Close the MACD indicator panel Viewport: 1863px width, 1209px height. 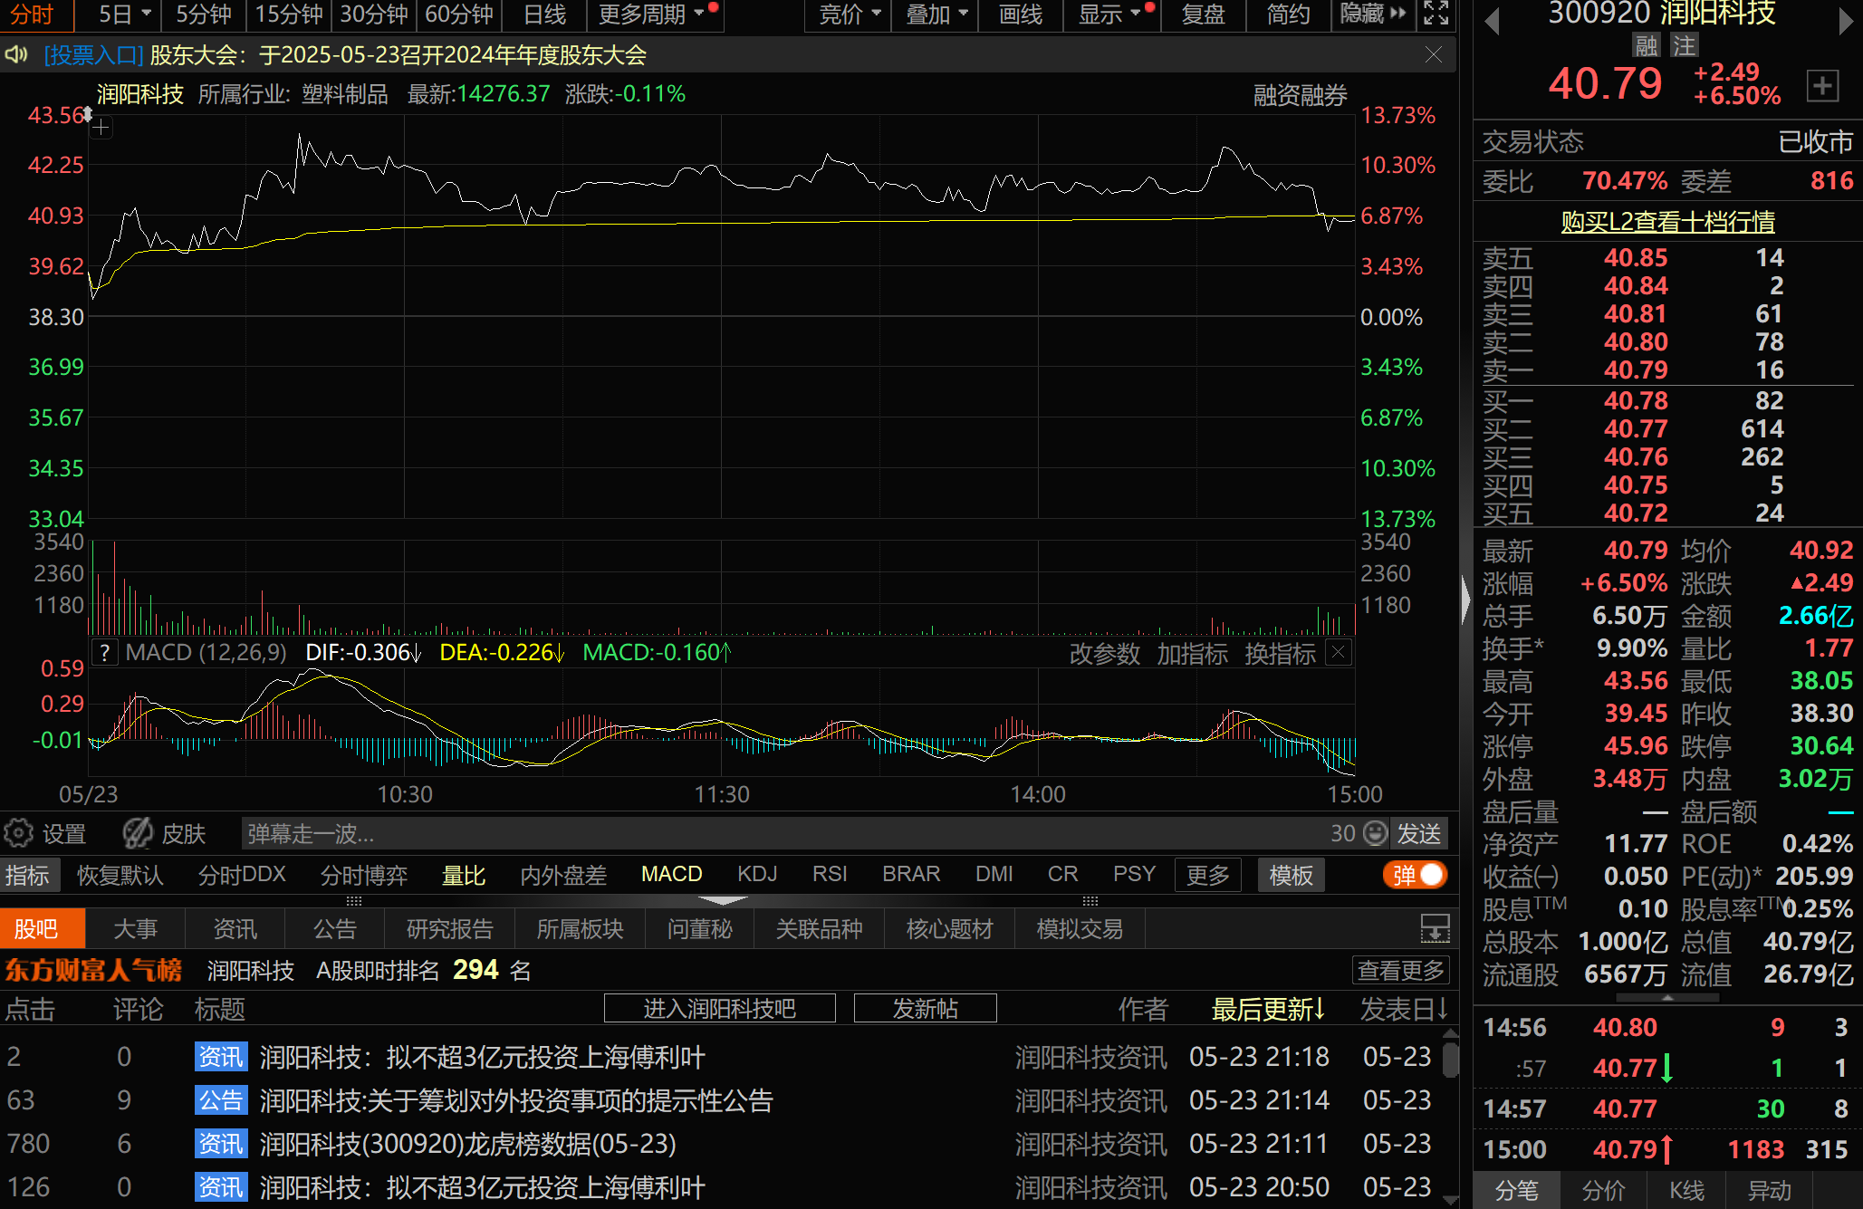click(1339, 652)
